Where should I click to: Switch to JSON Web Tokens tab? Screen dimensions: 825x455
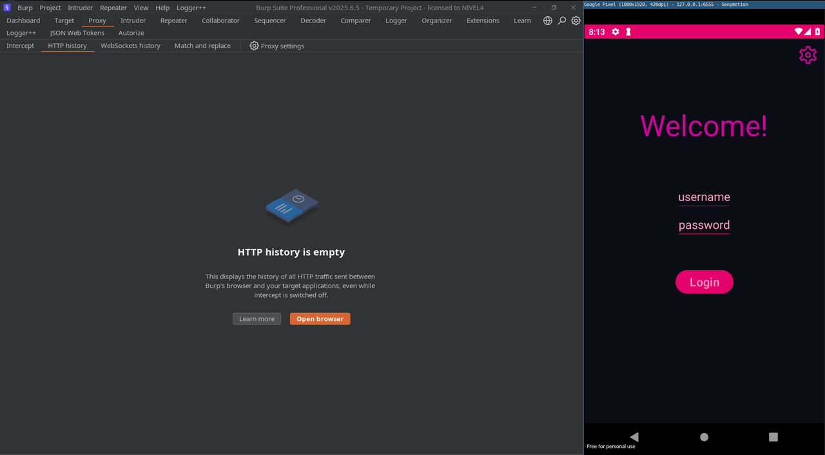[77, 33]
